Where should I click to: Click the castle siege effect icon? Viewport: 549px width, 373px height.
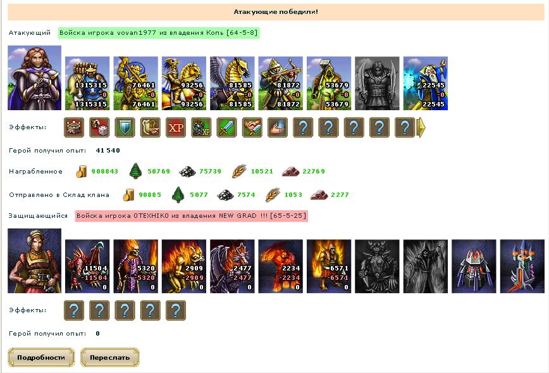(x=74, y=127)
